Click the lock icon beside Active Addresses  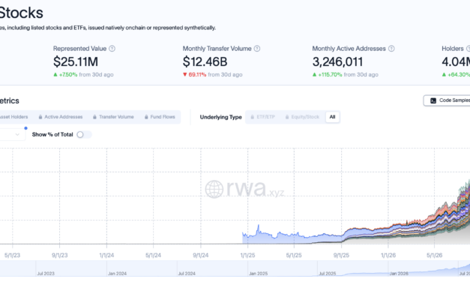(40, 117)
